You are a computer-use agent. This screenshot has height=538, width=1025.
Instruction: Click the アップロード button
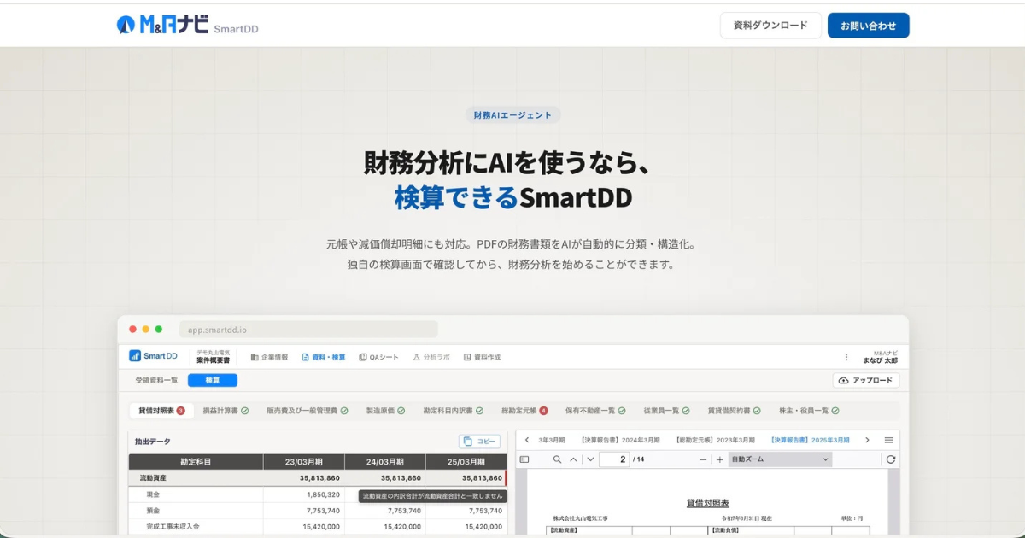[866, 380]
